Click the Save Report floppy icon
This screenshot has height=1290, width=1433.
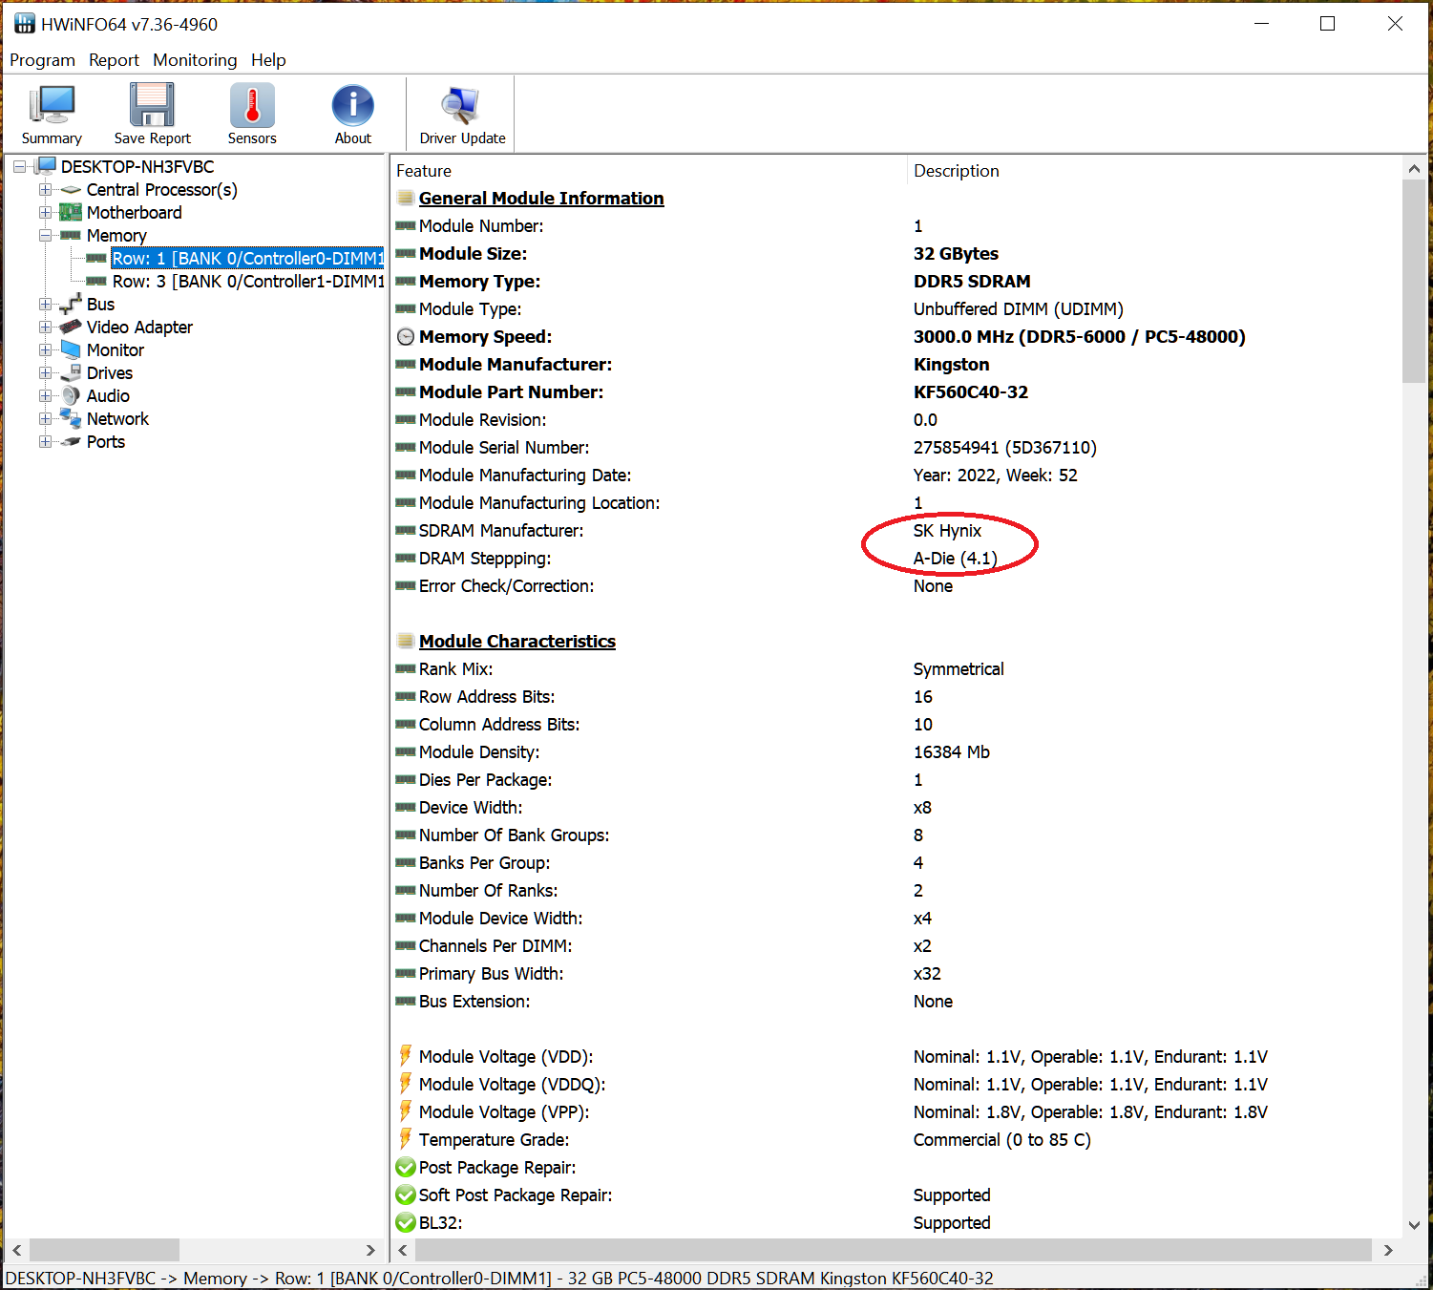[x=152, y=105]
